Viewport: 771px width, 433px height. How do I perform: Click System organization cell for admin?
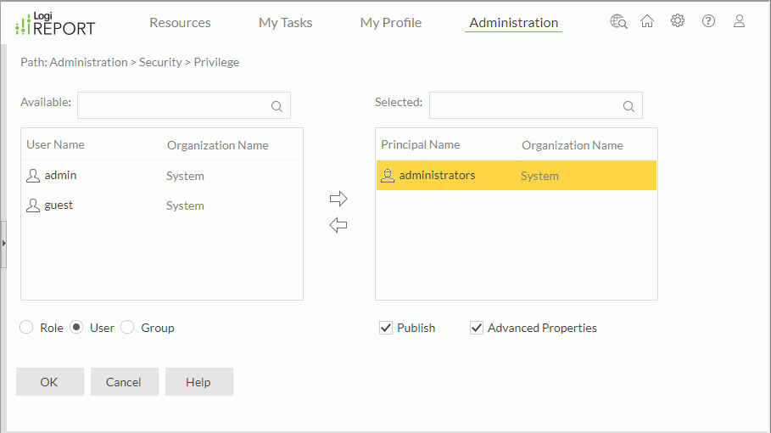click(185, 176)
